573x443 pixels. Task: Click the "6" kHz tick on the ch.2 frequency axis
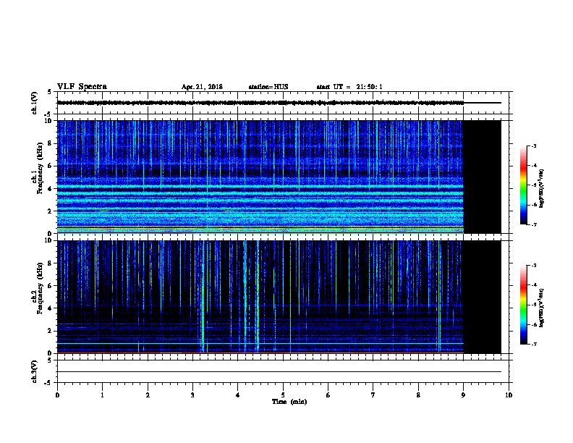(x=50, y=286)
